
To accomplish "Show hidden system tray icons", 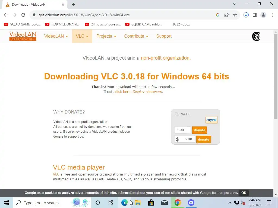I will pos(230,203).
